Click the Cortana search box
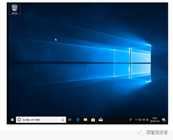The width and height of the screenshot is (173, 140). tap(41, 120)
